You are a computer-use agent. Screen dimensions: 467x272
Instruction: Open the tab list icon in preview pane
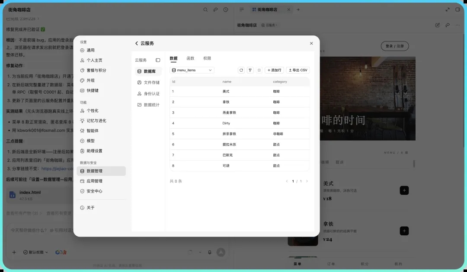coord(242,10)
